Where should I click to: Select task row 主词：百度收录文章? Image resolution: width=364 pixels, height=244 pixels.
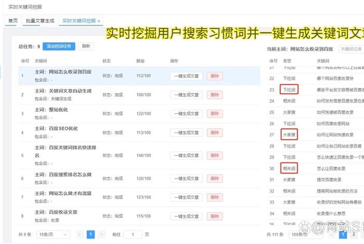139,216
